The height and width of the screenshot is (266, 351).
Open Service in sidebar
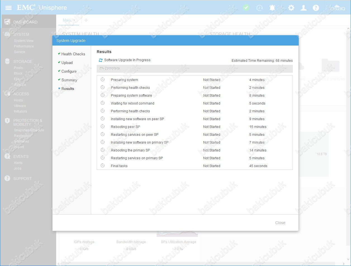(x=20, y=52)
